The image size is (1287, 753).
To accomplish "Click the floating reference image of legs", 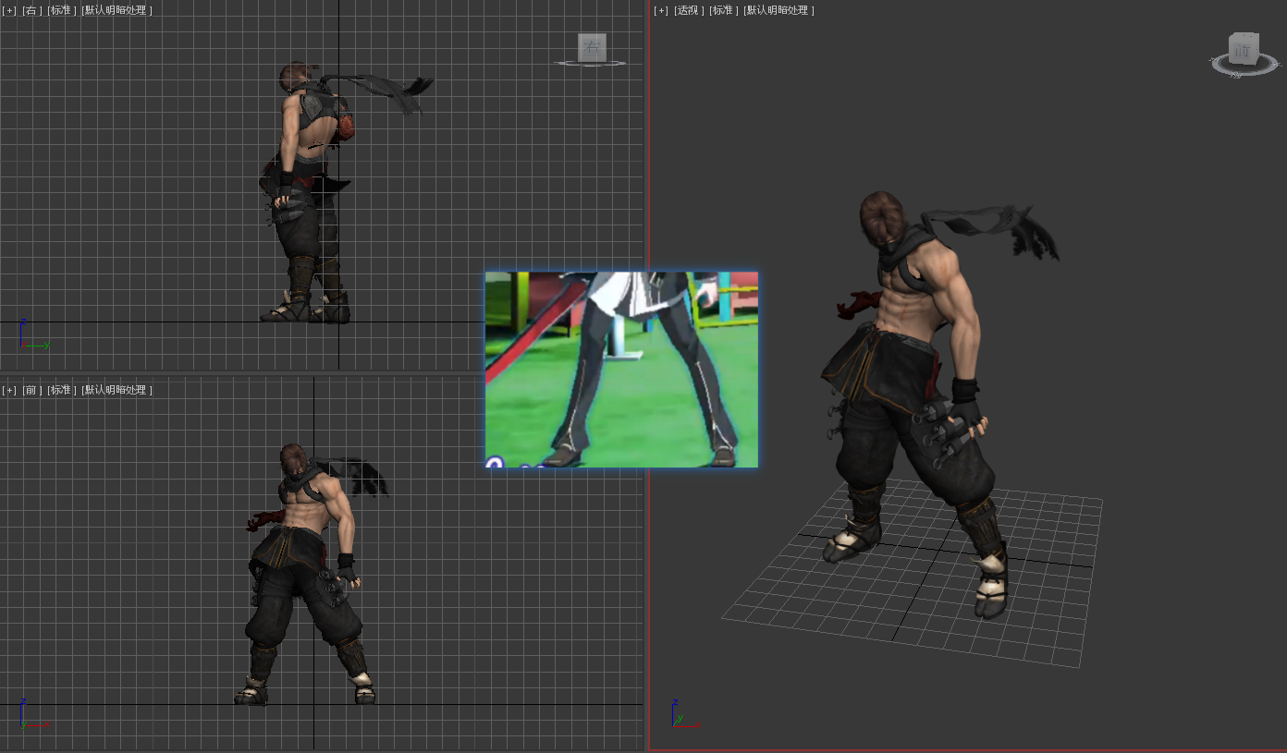I will coord(621,370).
